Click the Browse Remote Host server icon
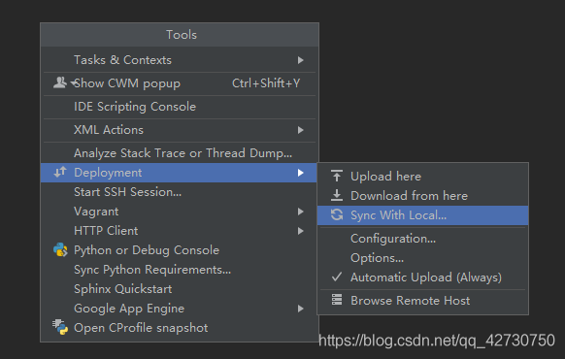This screenshot has width=565, height=359. pyautogui.click(x=337, y=300)
